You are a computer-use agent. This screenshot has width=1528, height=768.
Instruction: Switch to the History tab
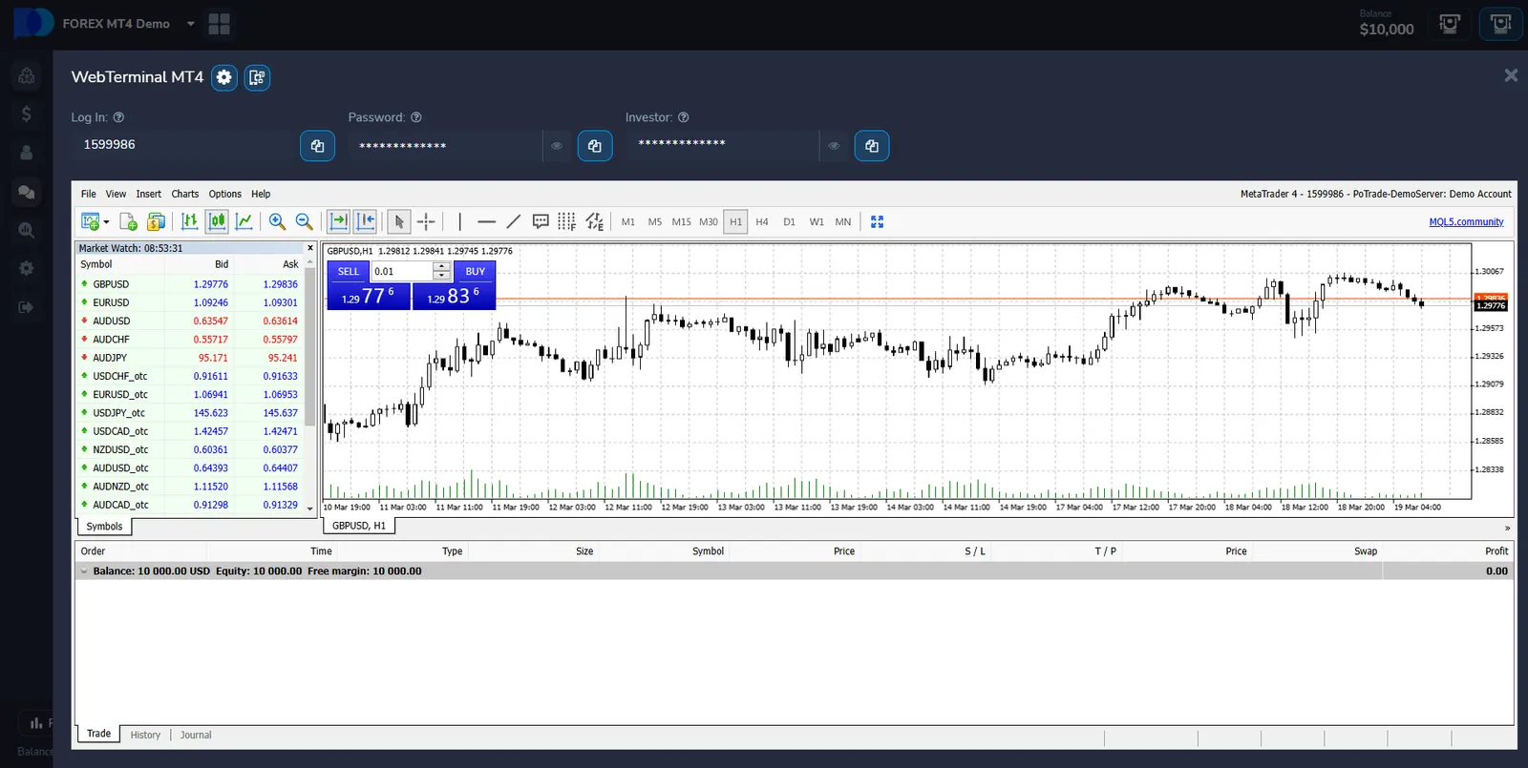(145, 735)
